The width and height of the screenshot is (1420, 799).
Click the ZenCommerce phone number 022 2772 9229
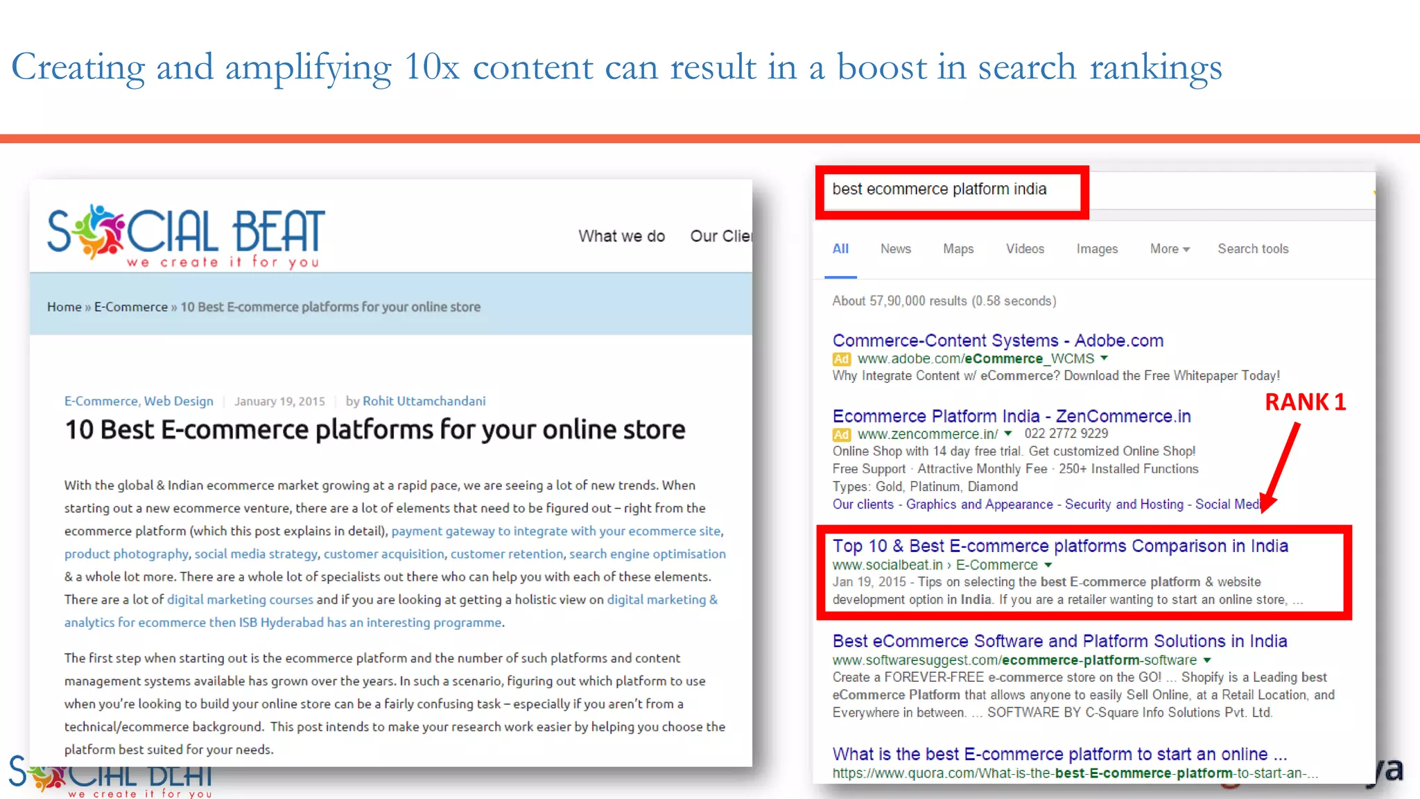[x=1066, y=433]
